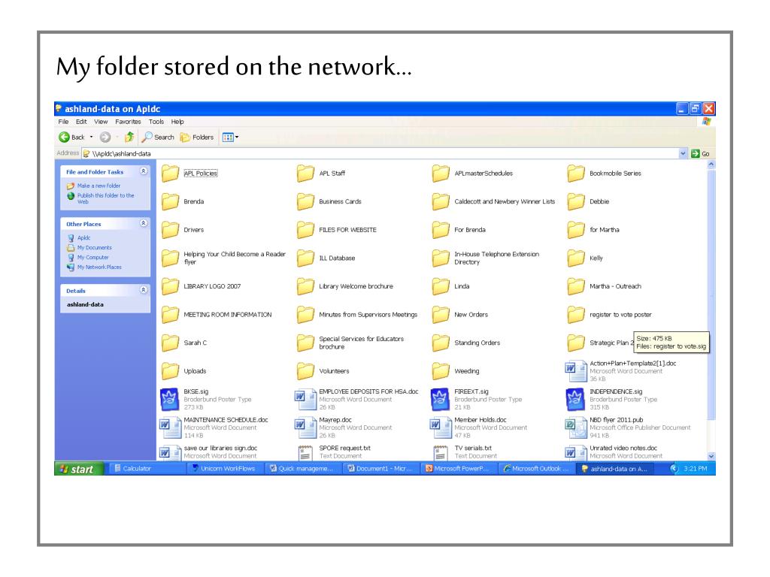This screenshot has height=577, width=770.
Task: Open the Business Cards folder
Action: [x=329, y=201]
